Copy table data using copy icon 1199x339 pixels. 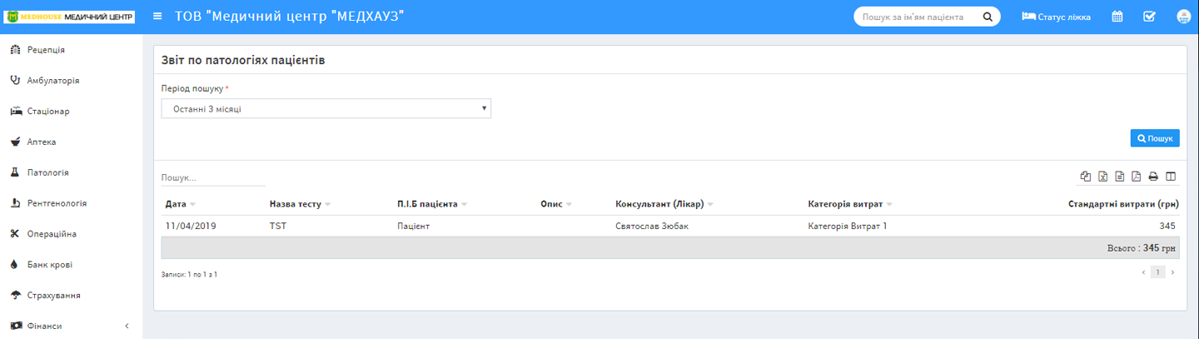(x=1086, y=177)
